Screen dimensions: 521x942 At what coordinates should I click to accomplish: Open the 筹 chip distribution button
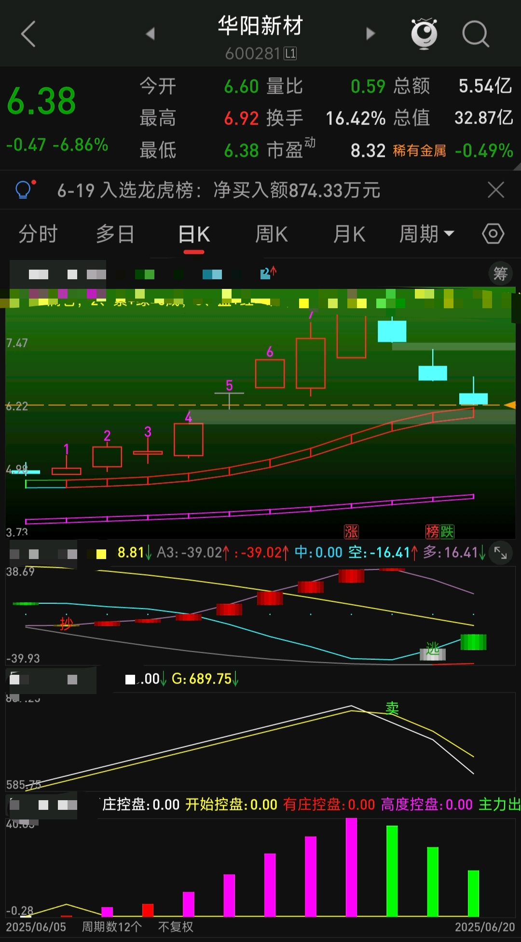(x=500, y=274)
